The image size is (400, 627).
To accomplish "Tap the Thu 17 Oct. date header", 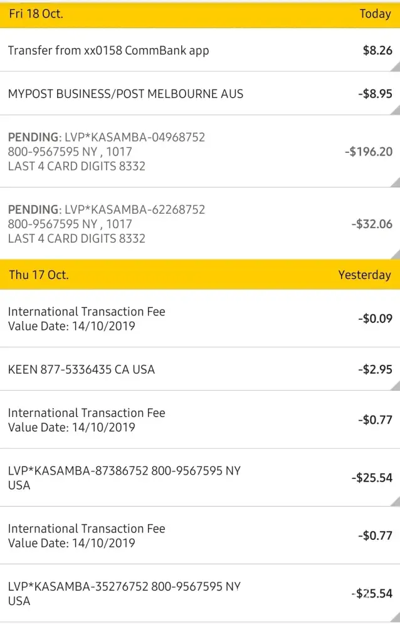I will coord(38,275).
